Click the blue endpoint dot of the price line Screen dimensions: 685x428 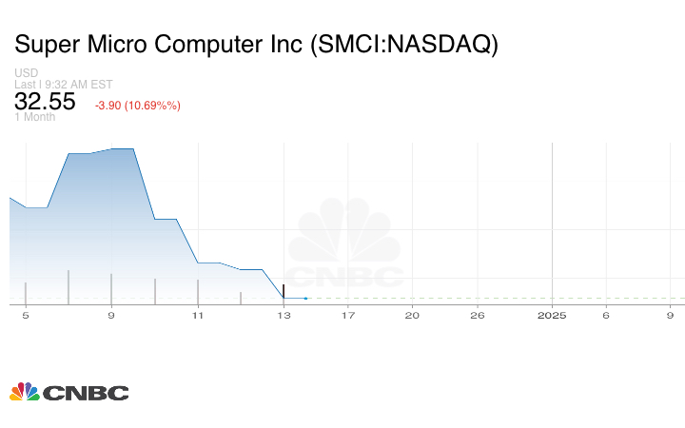[305, 299]
